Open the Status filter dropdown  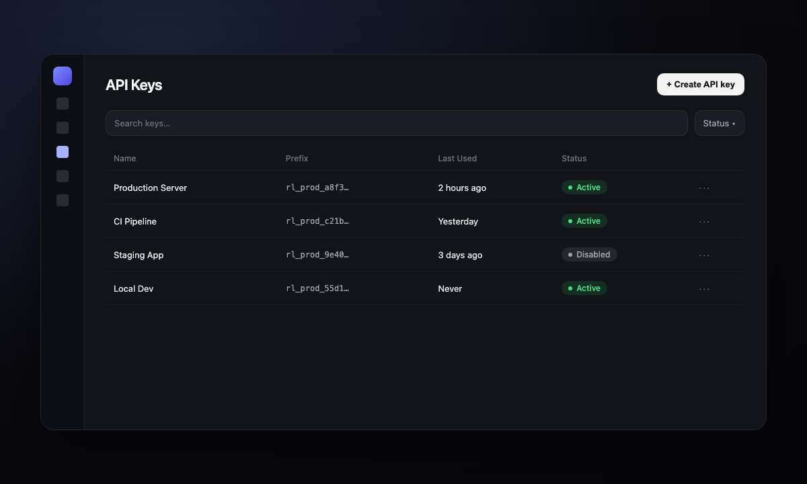click(720, 123)
